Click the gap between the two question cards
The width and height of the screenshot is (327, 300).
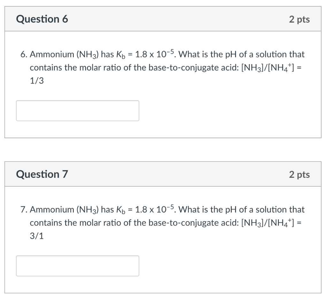(x=163, y=149)
